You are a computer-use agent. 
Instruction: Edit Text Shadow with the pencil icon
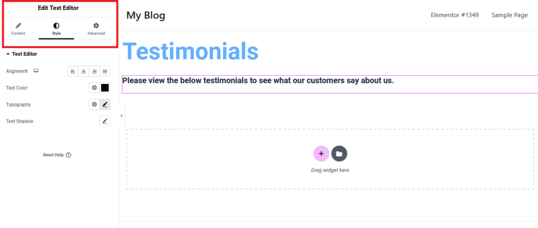105,121
